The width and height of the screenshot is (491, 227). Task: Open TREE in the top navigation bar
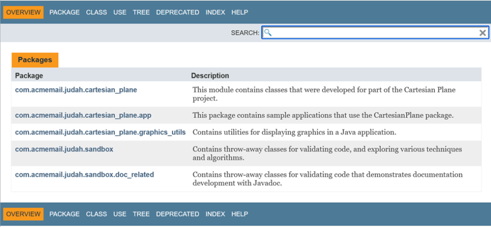pos(141,12)
